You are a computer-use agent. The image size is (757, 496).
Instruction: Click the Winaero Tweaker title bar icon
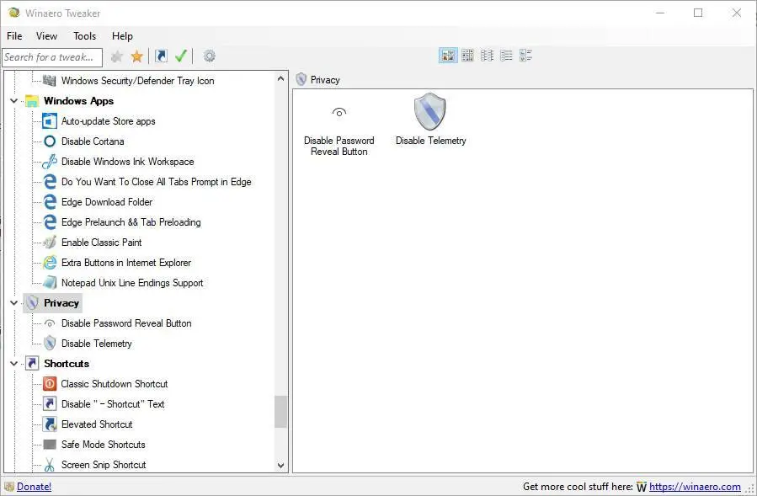click(14, 13)
